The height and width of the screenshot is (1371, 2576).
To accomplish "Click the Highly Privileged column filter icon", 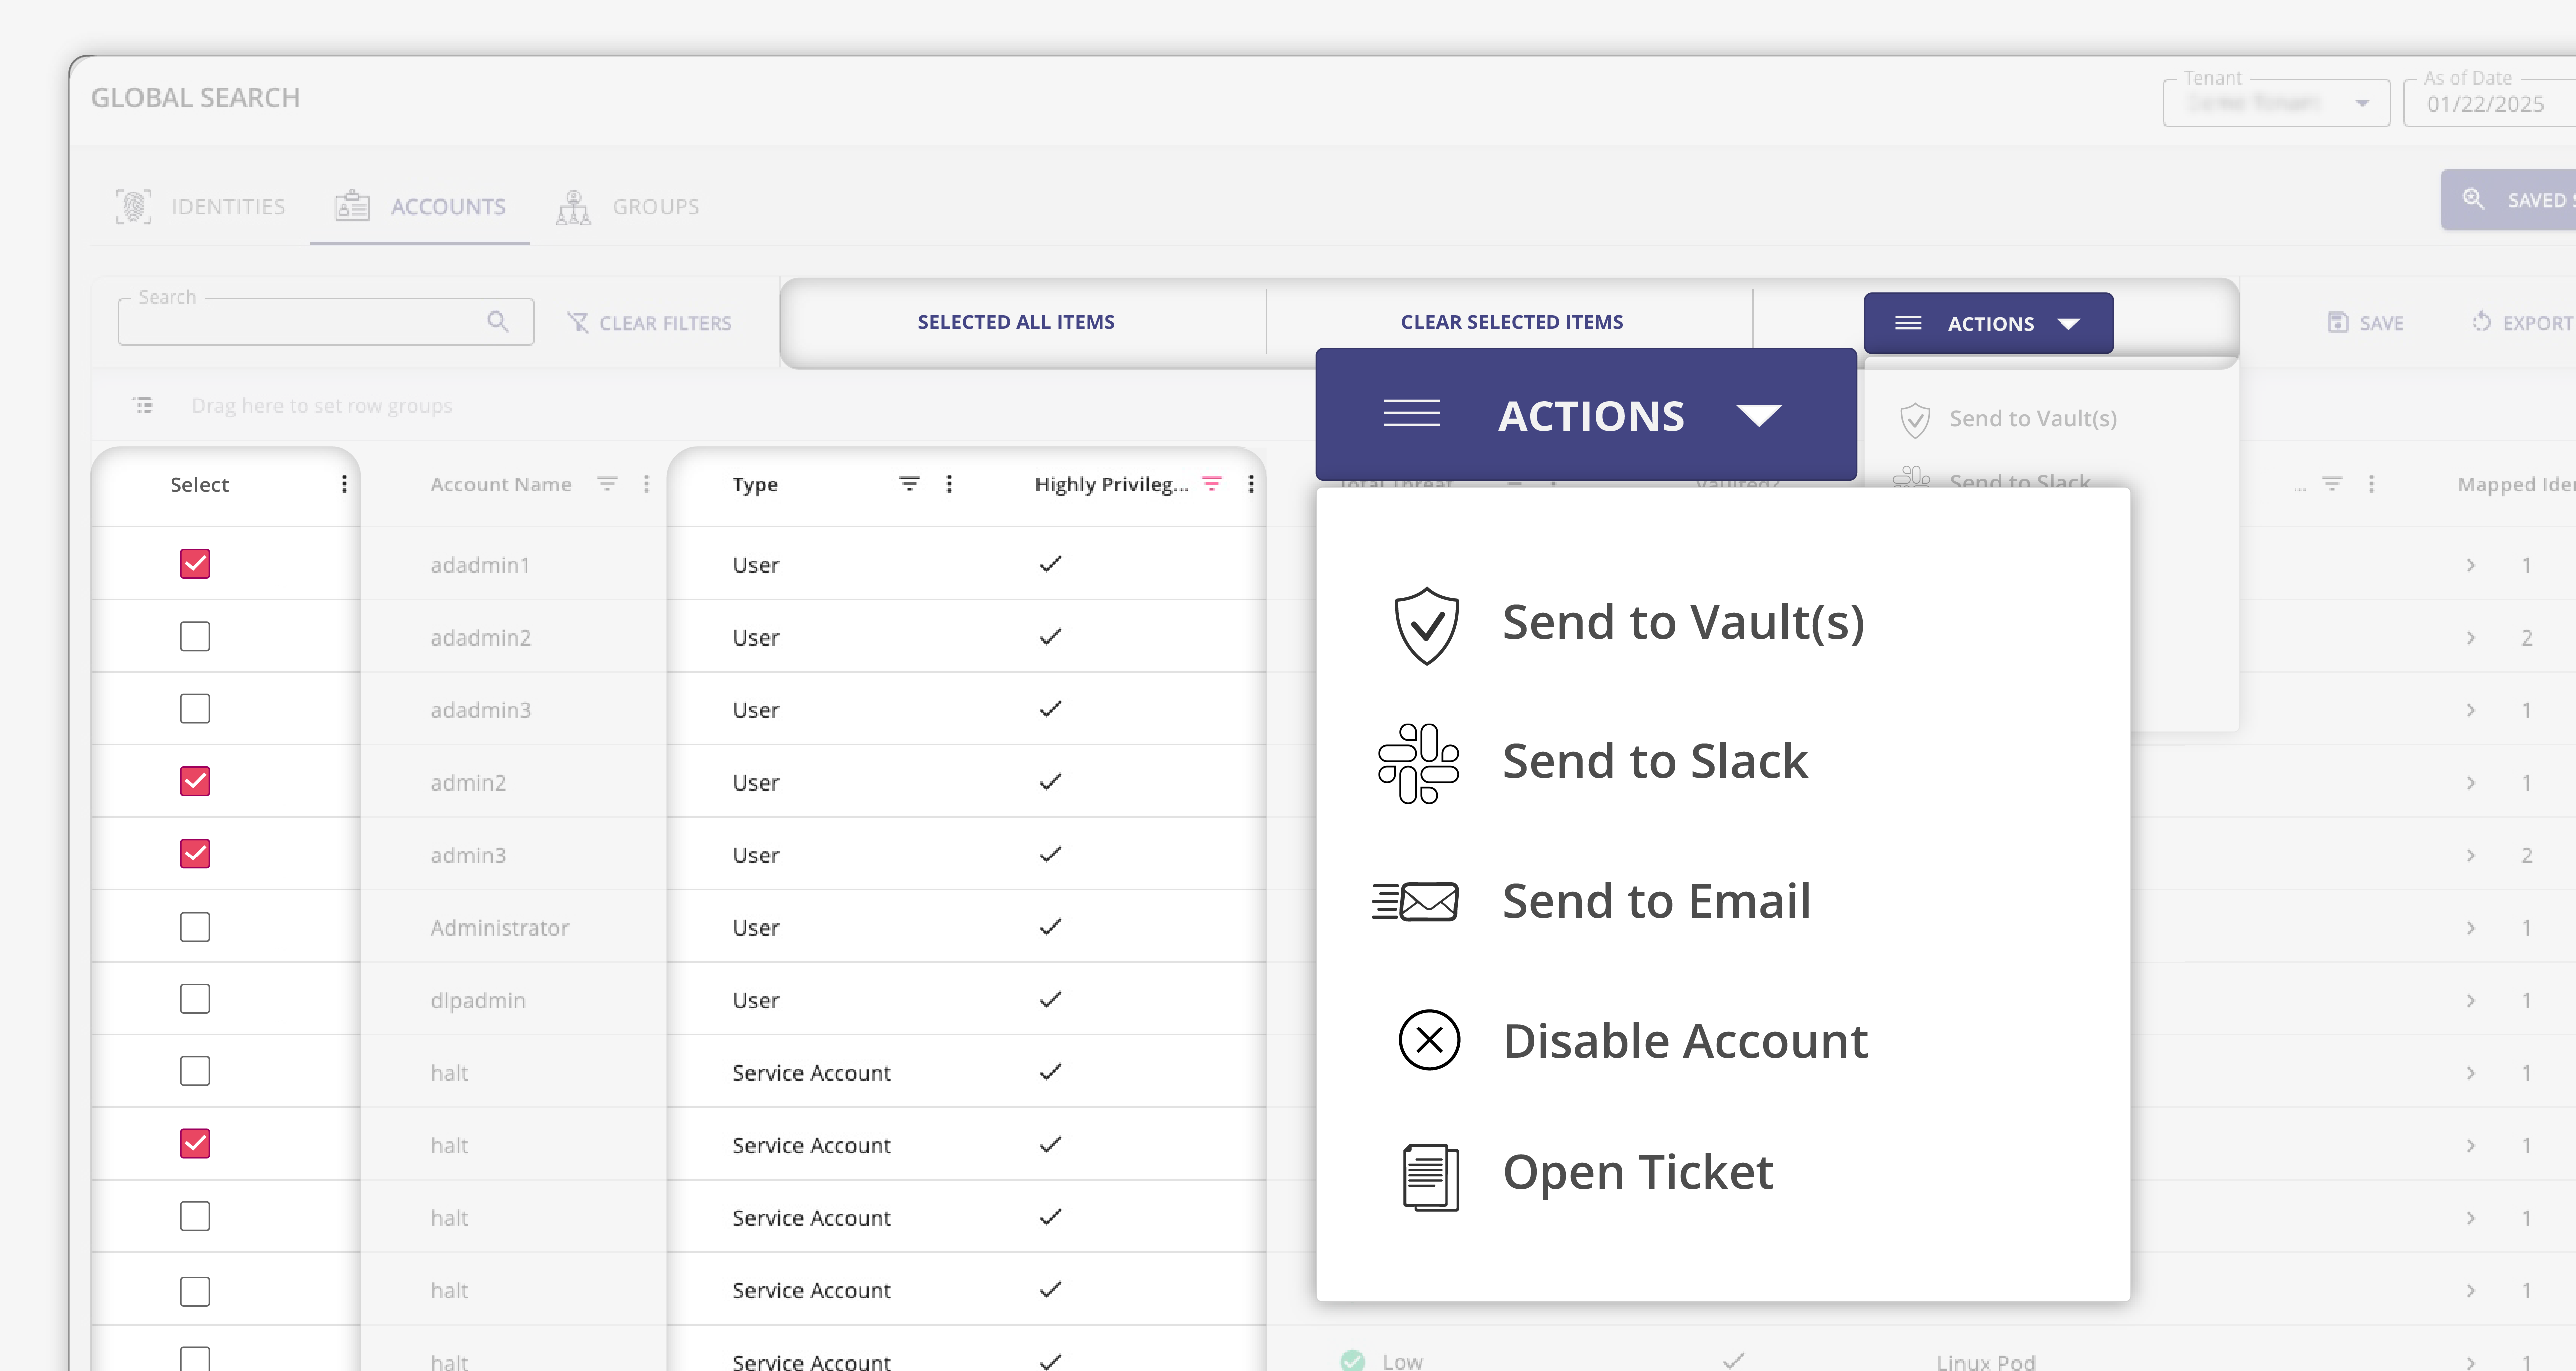I will click(1211, 484).
